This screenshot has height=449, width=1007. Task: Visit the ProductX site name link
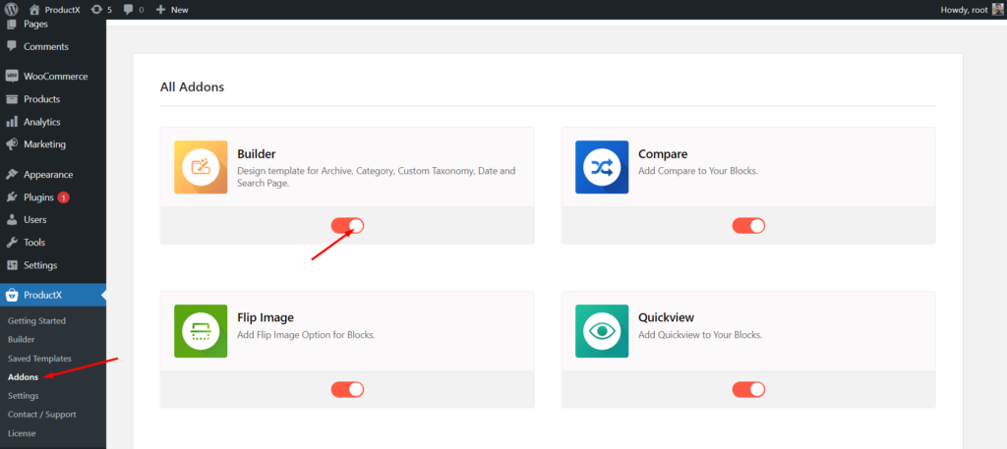coord(61,9)
